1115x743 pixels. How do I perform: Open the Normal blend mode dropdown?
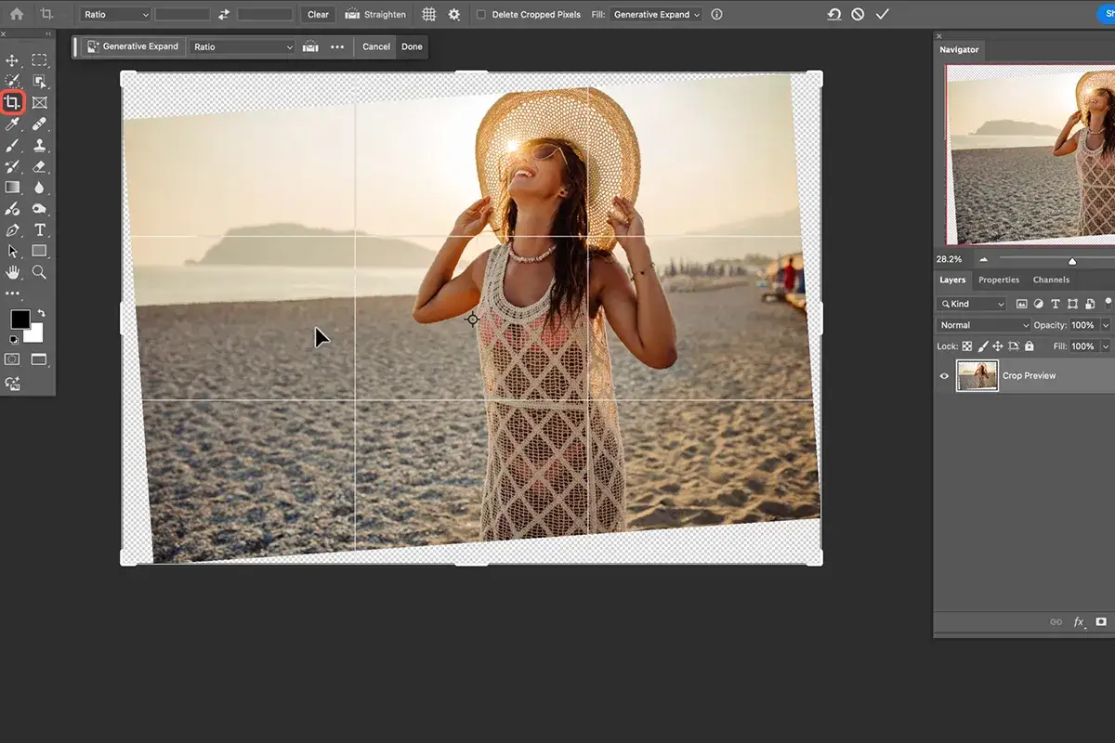click(x=982, y=324)
